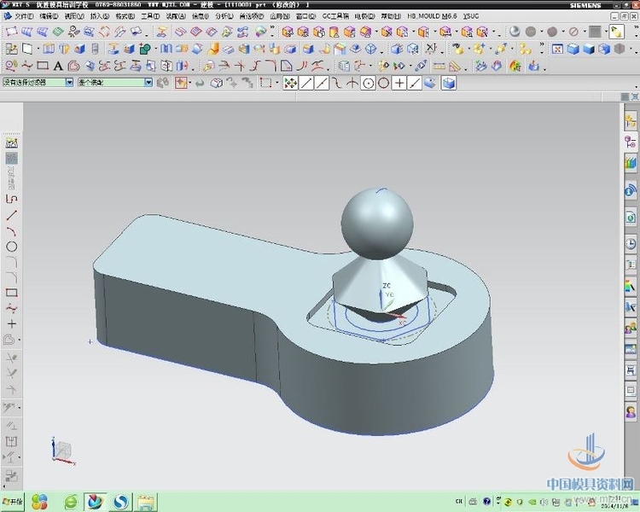Open the selection filter type dropdown
The image size is (640, 512).
click(x=69, y=83)
